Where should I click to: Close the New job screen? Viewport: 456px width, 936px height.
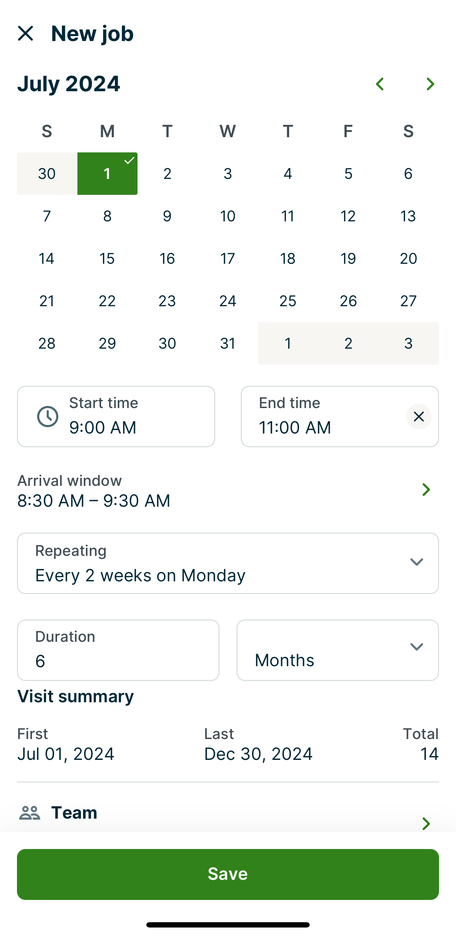pyautogui.click(x=25, y=34)
